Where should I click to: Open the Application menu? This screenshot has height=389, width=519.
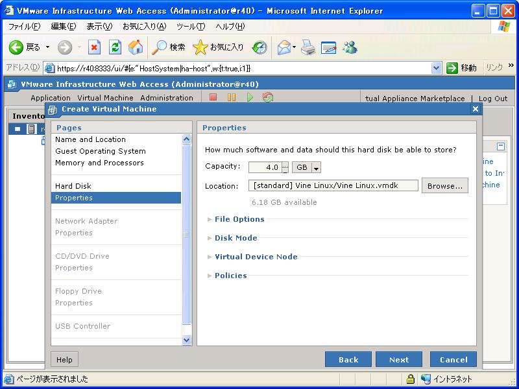point(51,98)
